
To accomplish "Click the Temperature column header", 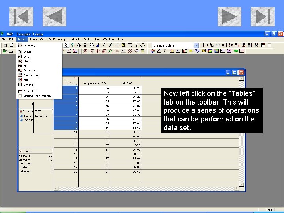I will pos(95,83).
